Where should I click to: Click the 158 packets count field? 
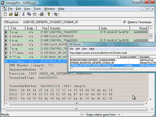point(13,22)
